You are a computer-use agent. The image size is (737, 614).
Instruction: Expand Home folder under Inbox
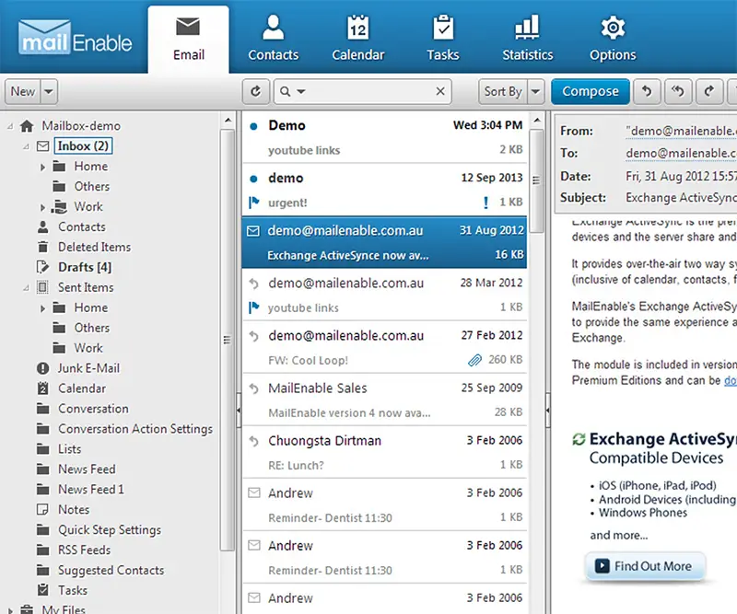click(x=42, y=167)
